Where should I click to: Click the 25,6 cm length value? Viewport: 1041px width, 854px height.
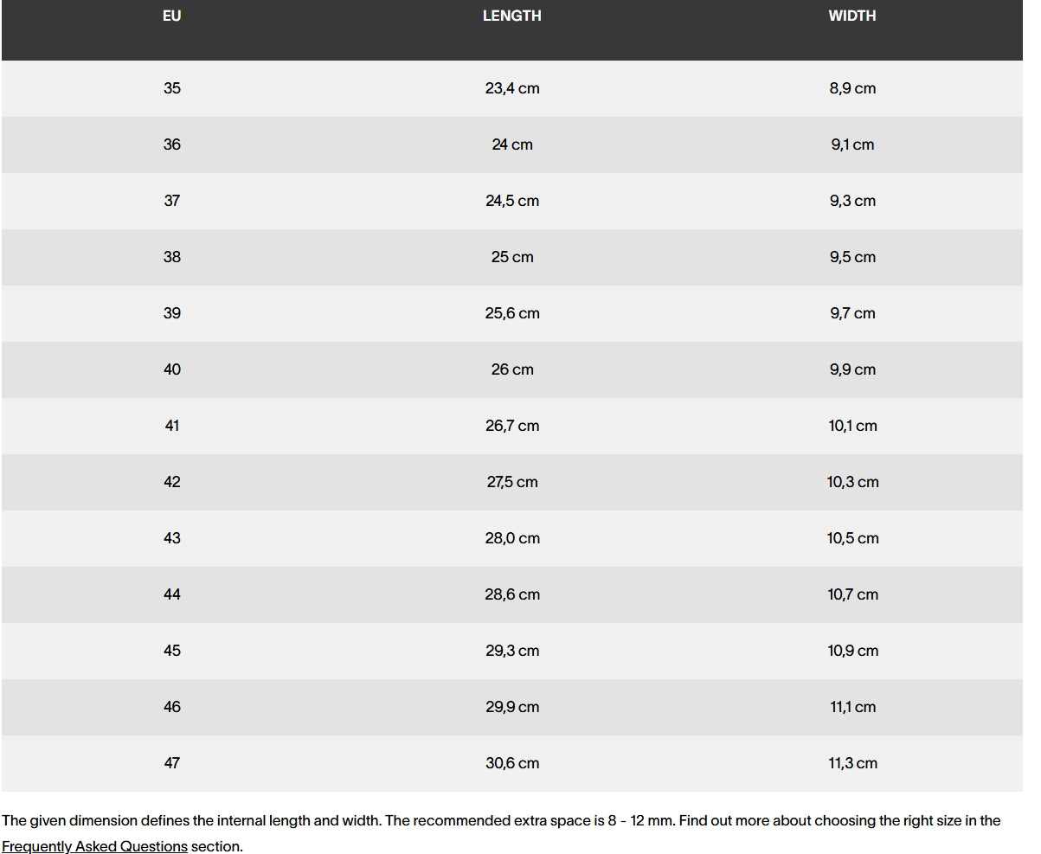coord(512,313)
